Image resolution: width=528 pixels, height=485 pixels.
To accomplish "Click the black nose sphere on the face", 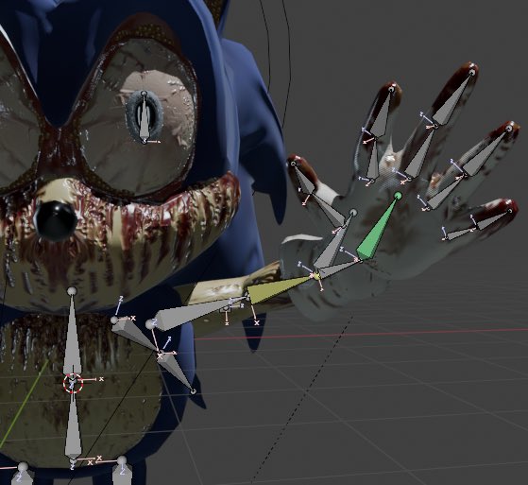I will pyautogui.click(x=55, y=220).
